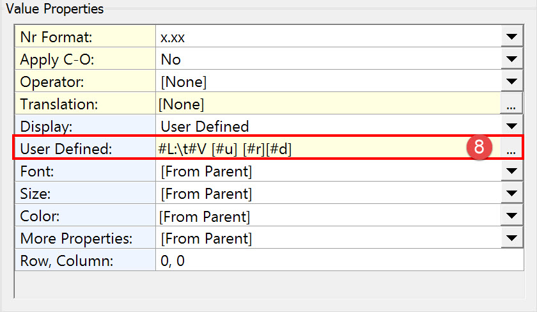Viewport: 537px width, 312px height.
Task: Expand the Apply C-O dropdown arrow
Action: (511, 59)
